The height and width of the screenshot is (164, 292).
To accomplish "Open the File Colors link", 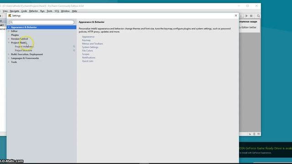I will point(87,51).
